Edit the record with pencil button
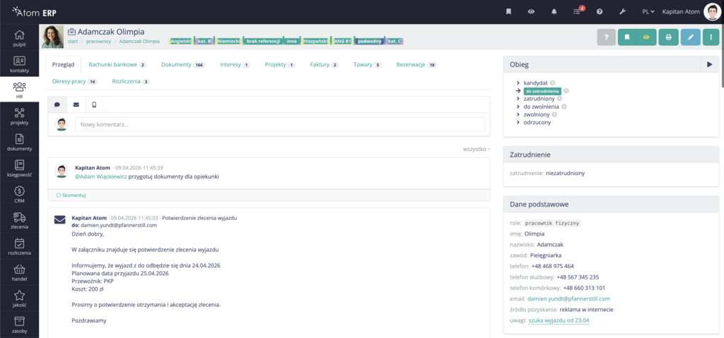The width and height of the screenshot is (724, 338). tap(690, 37)
